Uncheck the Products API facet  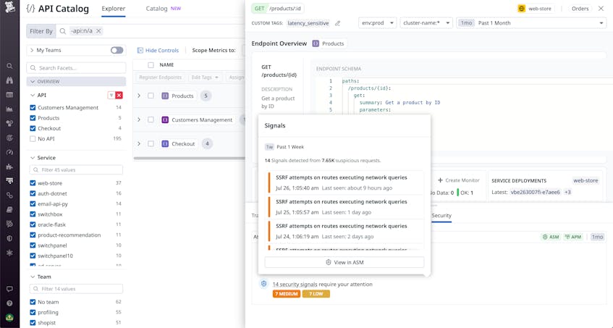33,118
